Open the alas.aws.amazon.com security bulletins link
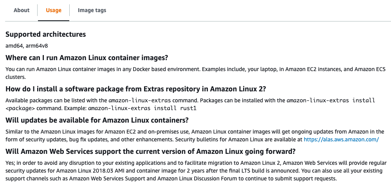The height and width of the screenshot is (189, 391). click(x=341, y=139)
